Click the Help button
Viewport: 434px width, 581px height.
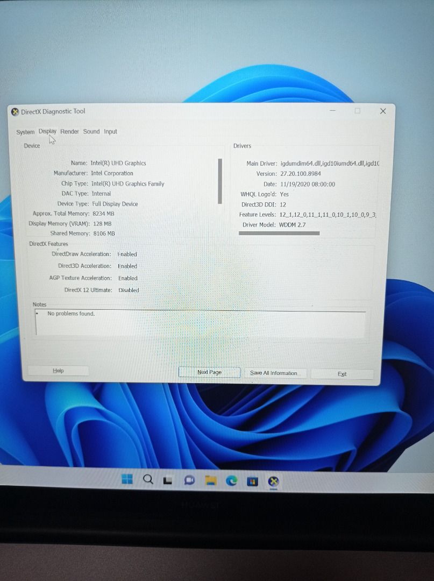58,371
